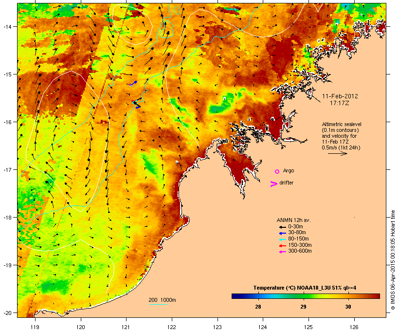The width and height of the screenshot is (399, 331).
Task: Click the '80-150m' depth label
Action: pos(298,239)
